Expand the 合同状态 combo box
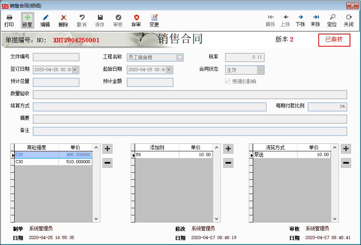This screenshot has width=361, height=245. [x=260, y=70]
